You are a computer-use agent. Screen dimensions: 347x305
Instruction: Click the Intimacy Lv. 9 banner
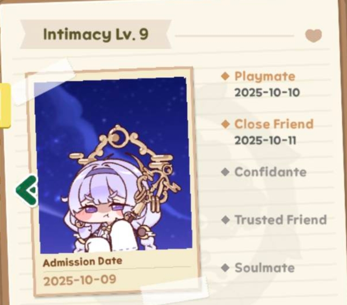pyautogui.click(x=96, y=34)
